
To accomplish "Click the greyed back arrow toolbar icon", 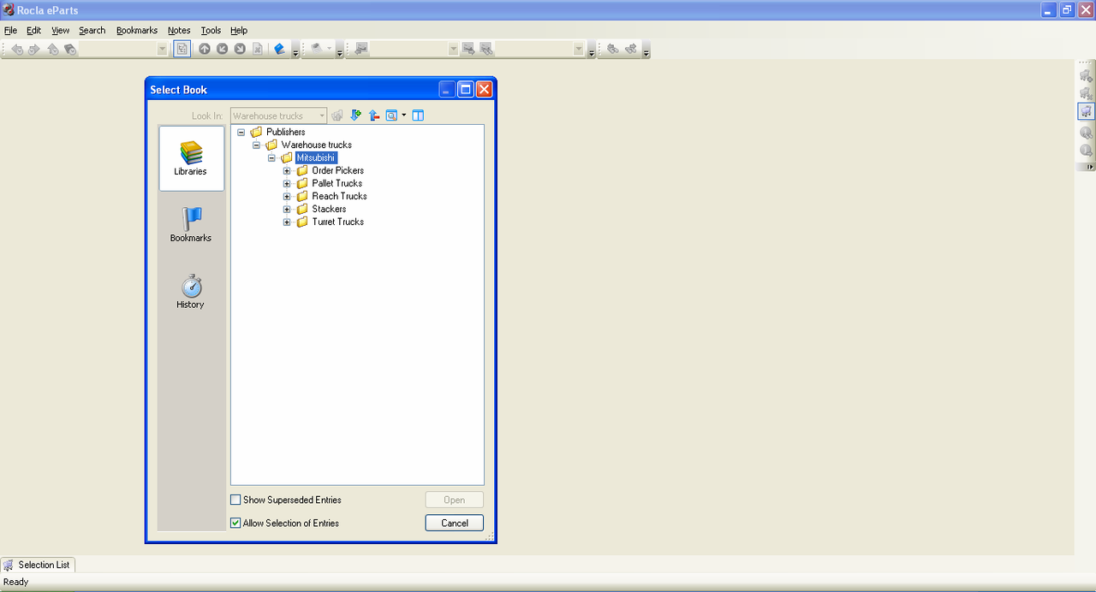I will click(17, 49).
